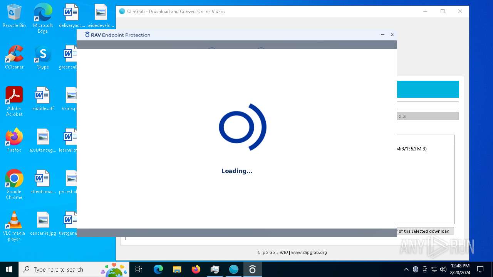This screenshot has height=277, width=493.
Task: Open Firefox from the taskbar
Action: coord(196,269)
